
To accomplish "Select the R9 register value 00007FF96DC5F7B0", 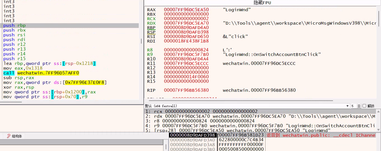I will pyautogui.click(x=186, y=54).
